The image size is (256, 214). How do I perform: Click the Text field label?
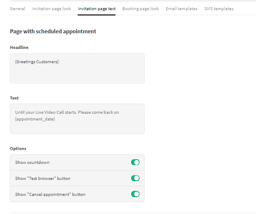(x=14, y=98)
